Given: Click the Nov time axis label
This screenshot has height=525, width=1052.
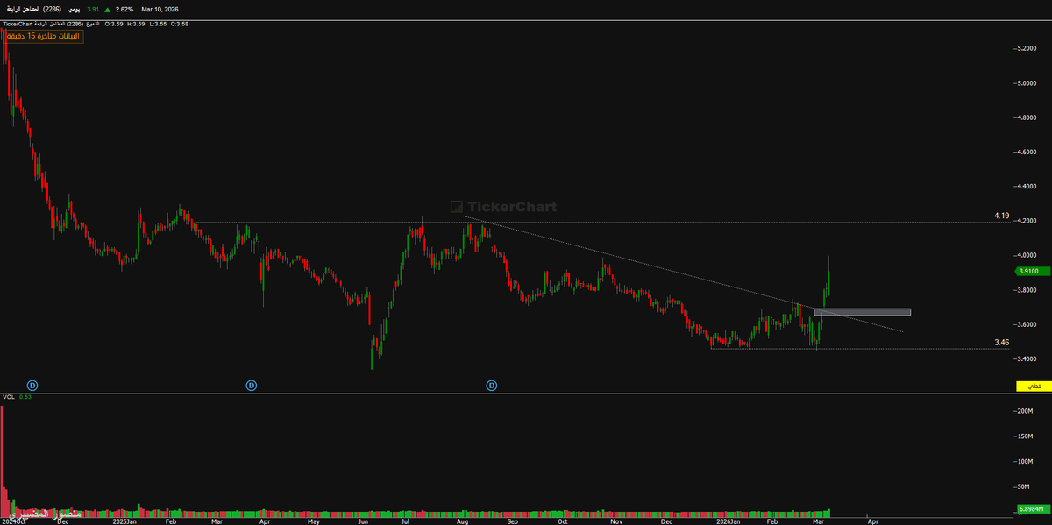Looking at the screenshot, I should (x=617, y=521).
